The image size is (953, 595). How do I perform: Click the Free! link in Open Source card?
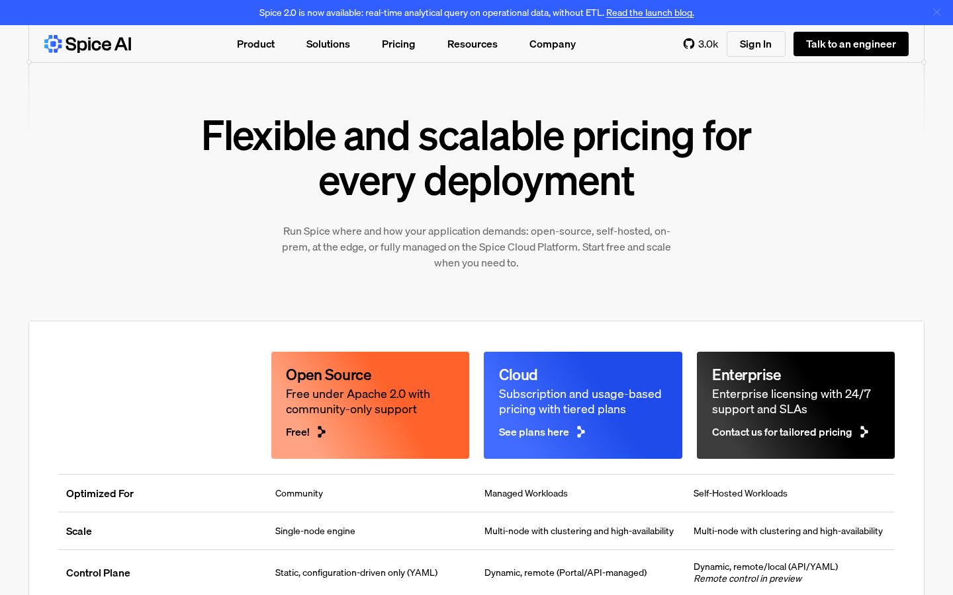pyautogui.click(x=298, y=432)
